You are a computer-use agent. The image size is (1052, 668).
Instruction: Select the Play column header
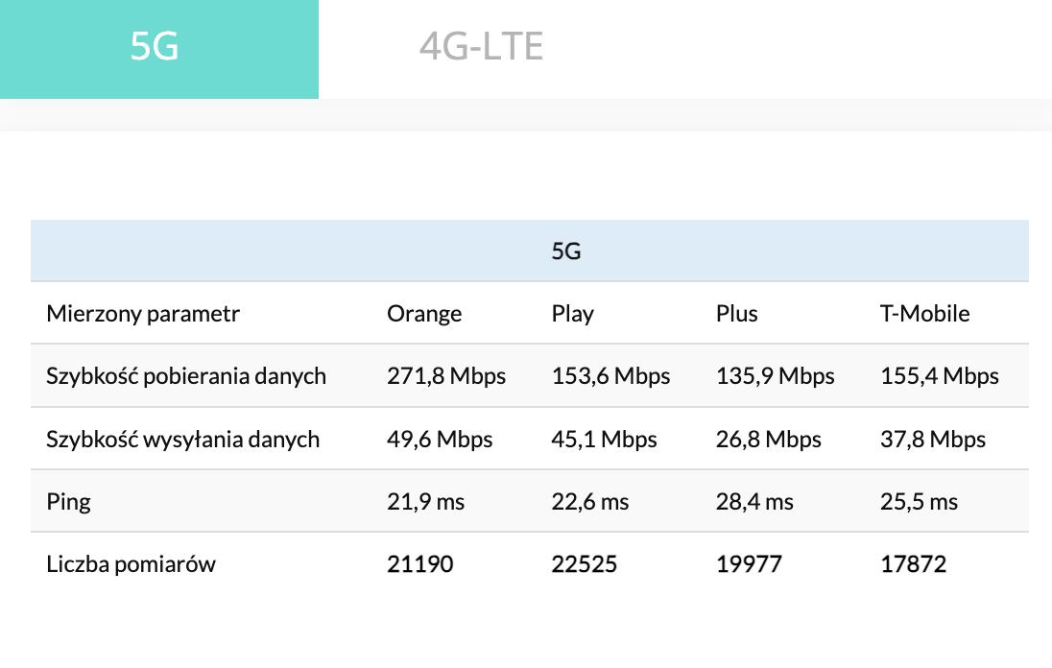(x=572, y=314)
